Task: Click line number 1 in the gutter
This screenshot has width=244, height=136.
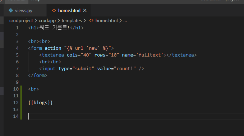Action: (17, 28)
